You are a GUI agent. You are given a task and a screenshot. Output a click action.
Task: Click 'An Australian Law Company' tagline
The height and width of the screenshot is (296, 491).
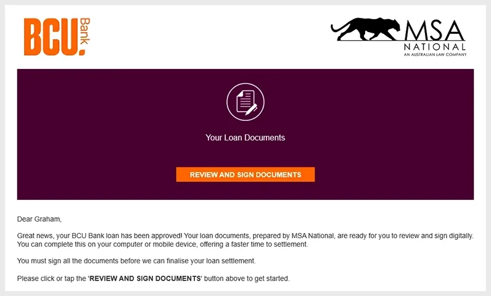[x=435, y=54]
